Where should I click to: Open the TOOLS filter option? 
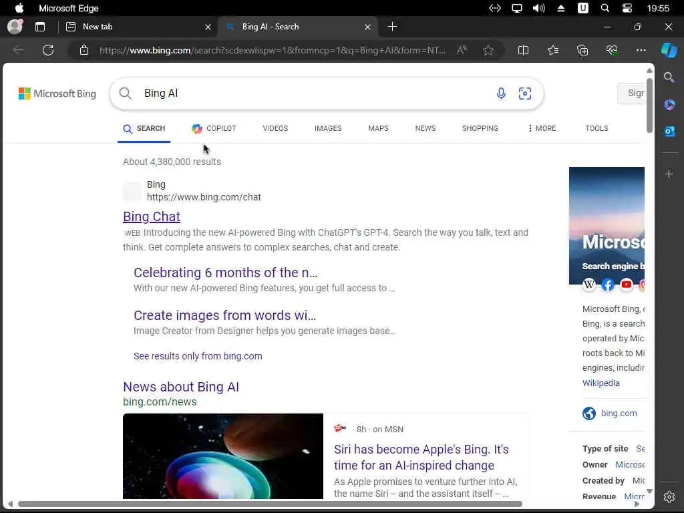tap(596, 129)
